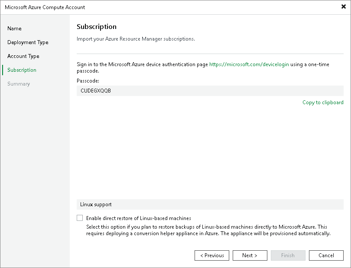351x268 pixels.
Task: Jump to the Summary step
Action: click(x=19, y=84)
